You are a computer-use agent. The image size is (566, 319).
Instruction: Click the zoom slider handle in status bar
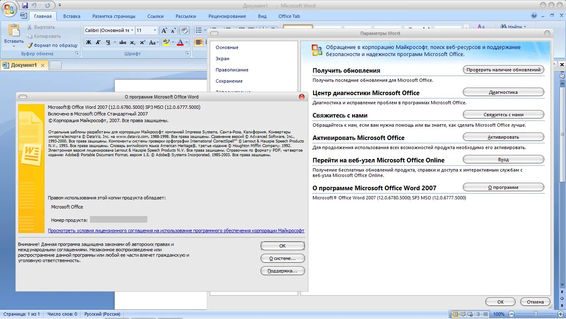tap(536, 314)
